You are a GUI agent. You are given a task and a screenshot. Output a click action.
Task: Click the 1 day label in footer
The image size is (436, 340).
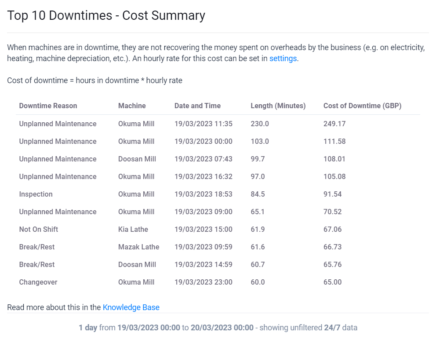(88, 328)
